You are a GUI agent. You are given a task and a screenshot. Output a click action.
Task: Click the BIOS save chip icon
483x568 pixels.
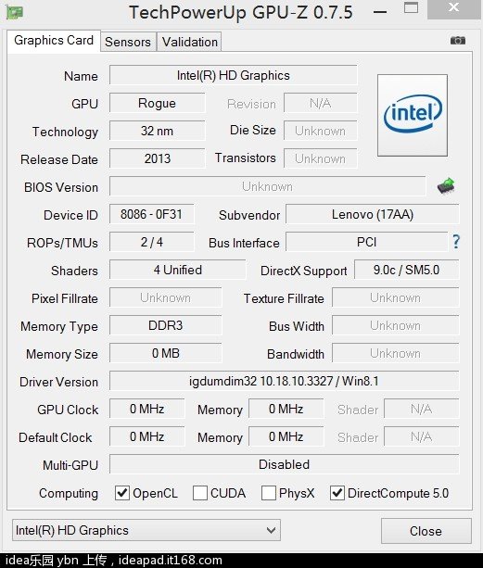coord(446,186)
